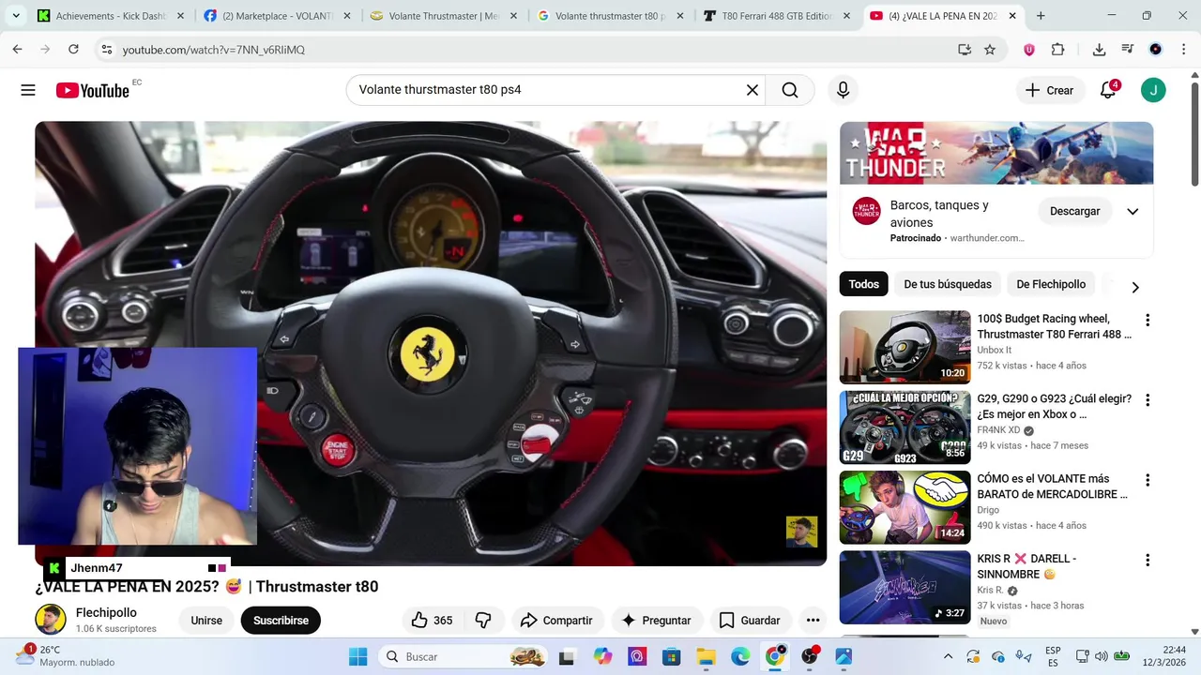Open the Flechipollo channel avatar
This screenshot has width=1201, height=675.
click(51, 620)
